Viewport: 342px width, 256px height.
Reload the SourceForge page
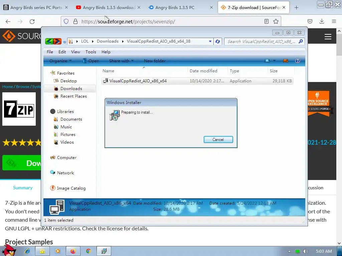32,21
